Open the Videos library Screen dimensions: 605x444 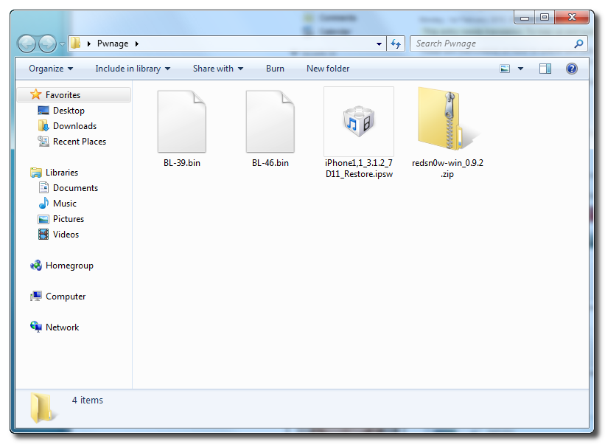[66, 234]
